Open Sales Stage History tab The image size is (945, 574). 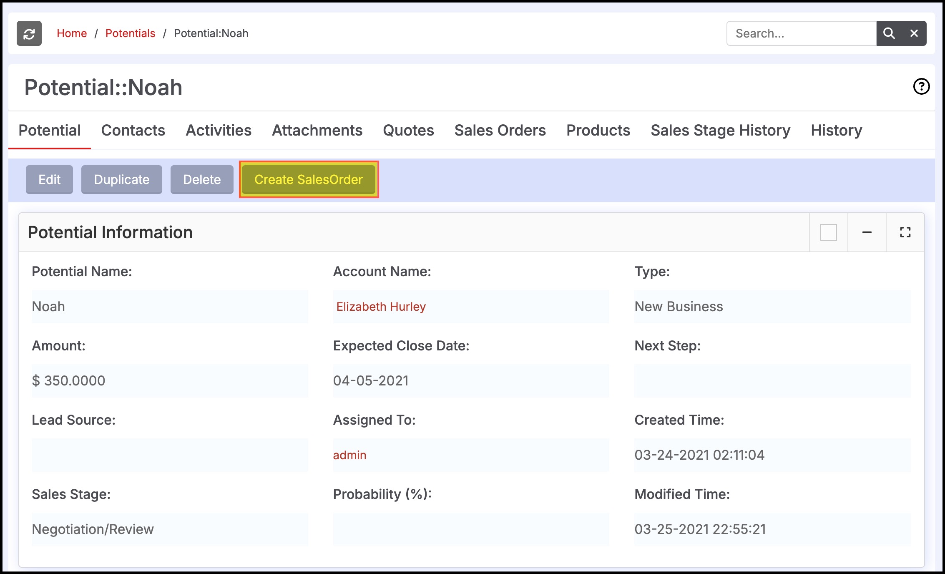721,131
